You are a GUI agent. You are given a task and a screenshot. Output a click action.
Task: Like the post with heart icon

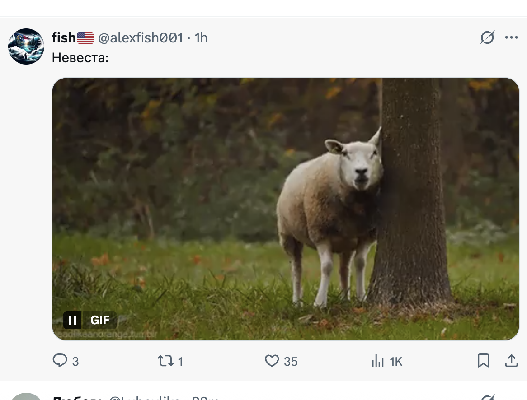(272, 361)
